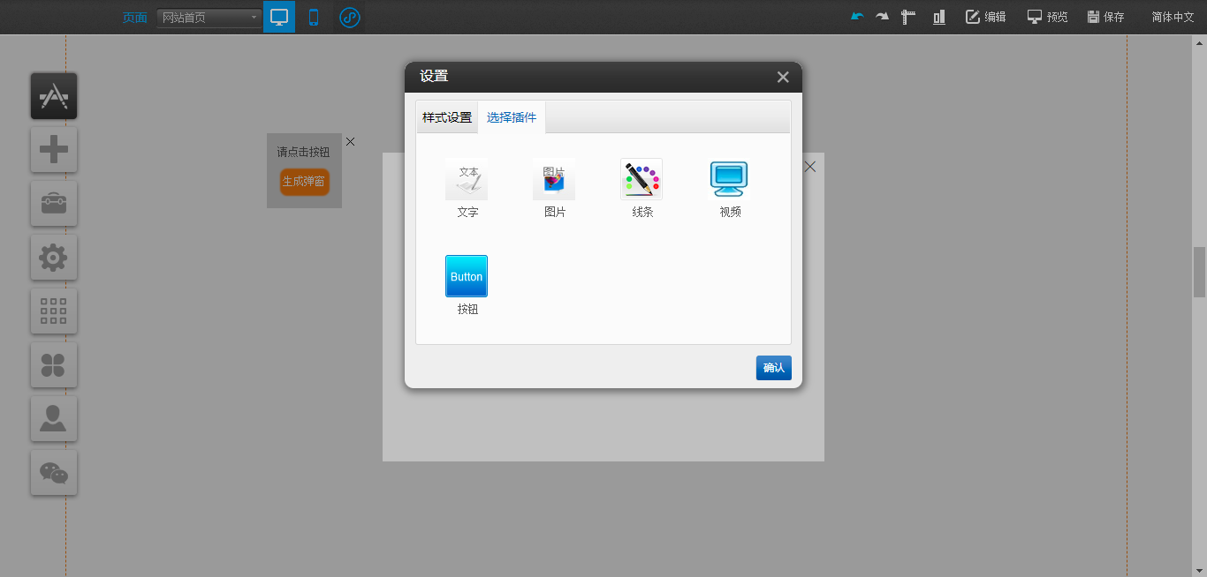Open the WeChat sidebar icon
Image resolution: width=1207 pixels, height=577 pixels.
[x=54, y=473]
